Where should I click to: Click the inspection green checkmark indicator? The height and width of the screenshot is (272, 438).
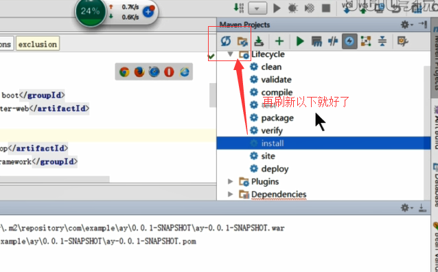tap(211, 56)
